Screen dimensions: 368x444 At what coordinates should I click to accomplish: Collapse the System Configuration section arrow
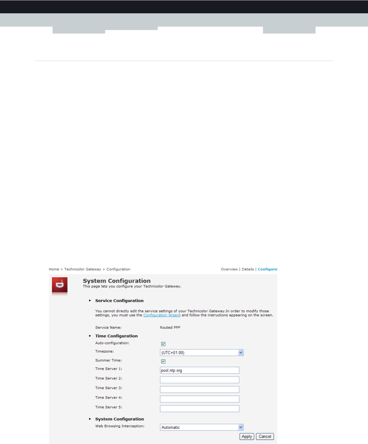(x=90, y=419)
